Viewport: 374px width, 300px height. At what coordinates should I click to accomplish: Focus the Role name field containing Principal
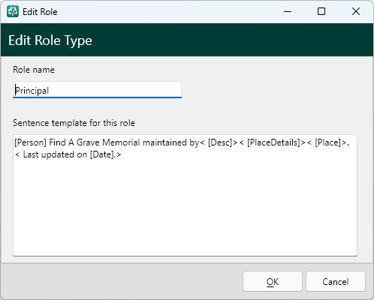point(97,90)
